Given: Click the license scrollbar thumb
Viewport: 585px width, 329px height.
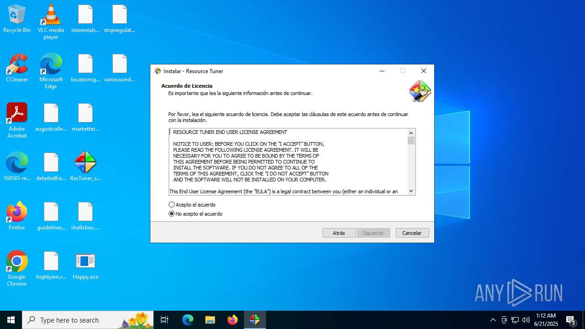Looking at the screenshot, I should point(411,140).
